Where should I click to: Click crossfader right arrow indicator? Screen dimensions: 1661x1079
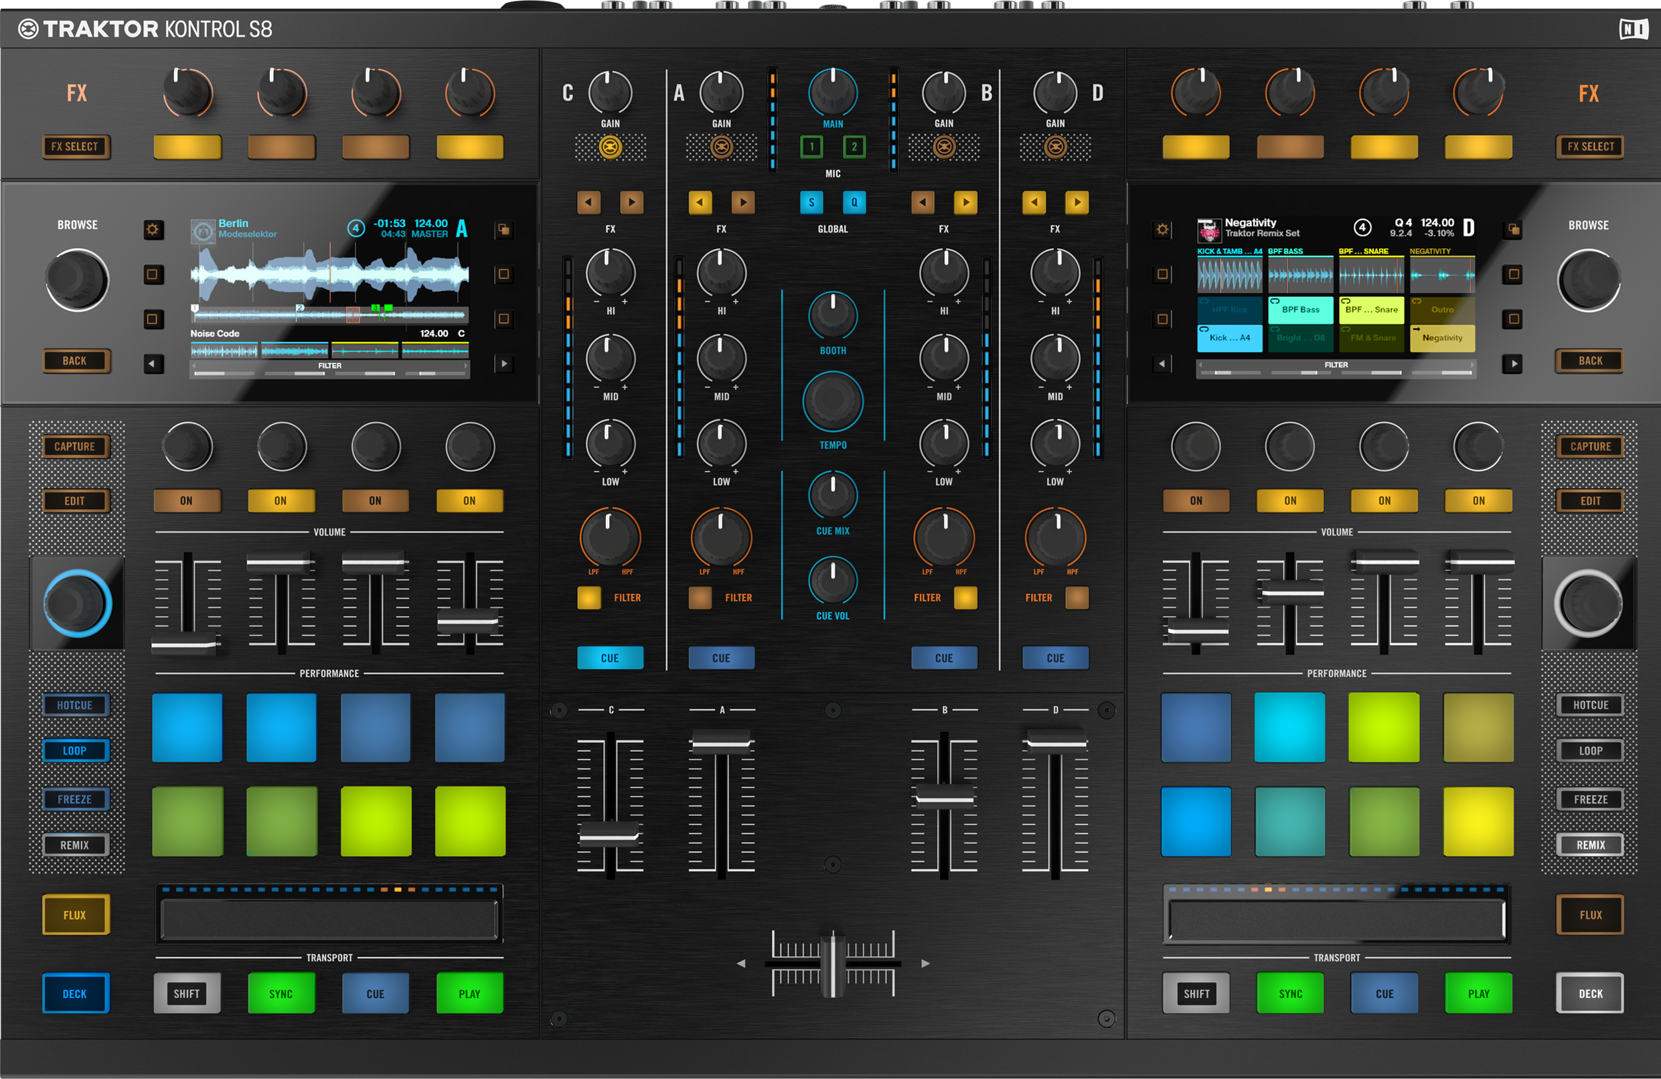tap(925, 963)
